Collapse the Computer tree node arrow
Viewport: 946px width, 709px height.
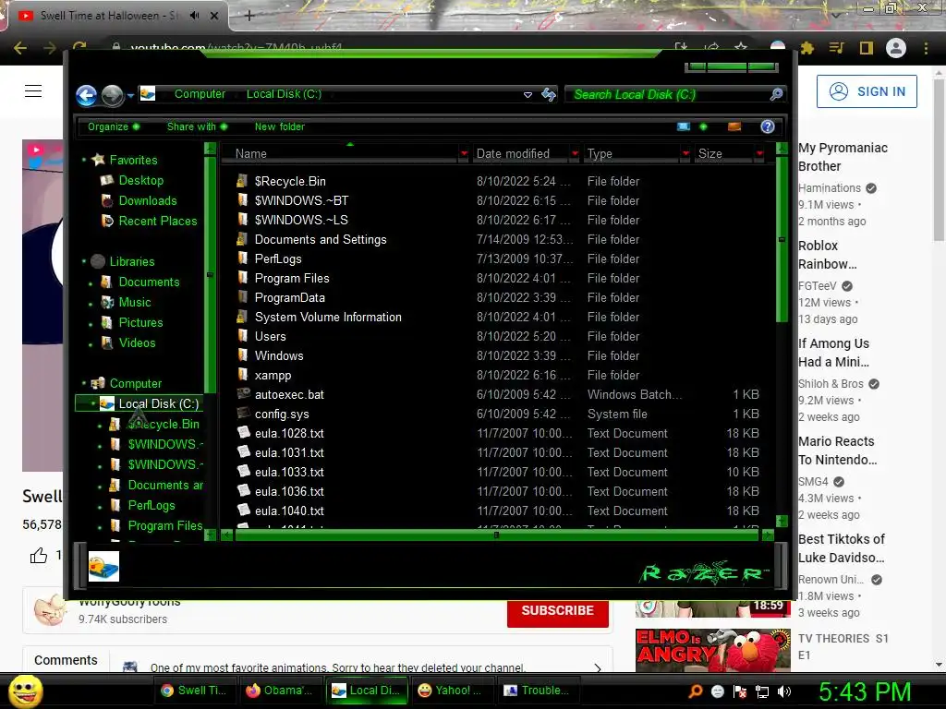point(84,383)
